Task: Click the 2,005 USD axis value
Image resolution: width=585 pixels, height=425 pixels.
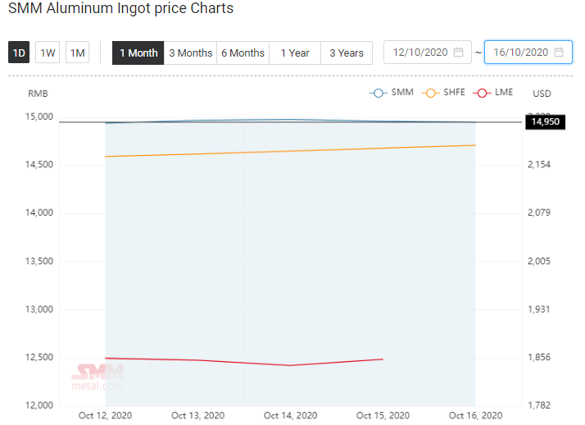Action: [539, 261]
